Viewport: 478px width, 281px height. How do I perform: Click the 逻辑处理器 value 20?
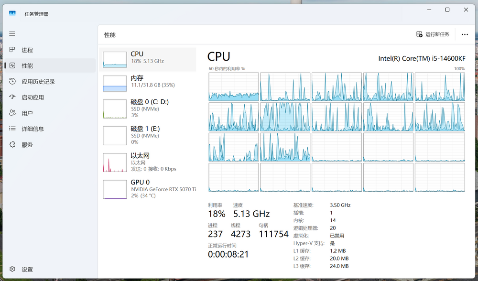click(x=333, y=228)
